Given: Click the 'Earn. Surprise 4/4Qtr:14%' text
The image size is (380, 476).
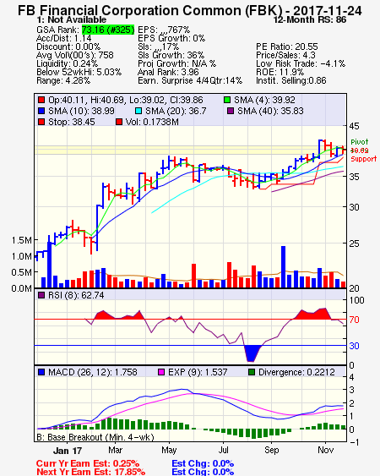Looking at the screenshot, I should [190, 81].
